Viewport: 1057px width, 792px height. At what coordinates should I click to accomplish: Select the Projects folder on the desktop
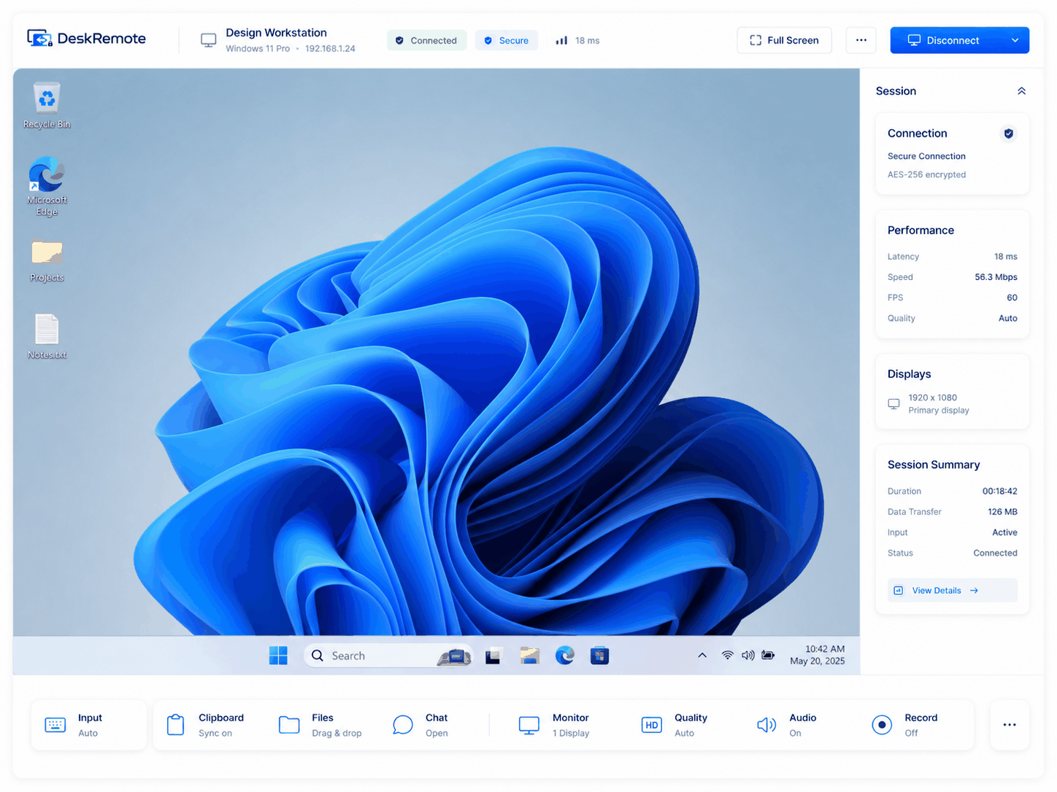click(47, 261)
